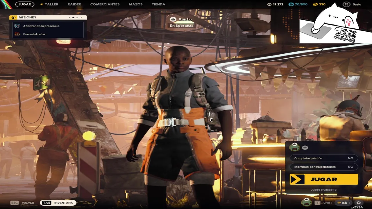
Task: Click squad leader avatar in squad panel
Action: pyautogui.click(x=294, y=147)
